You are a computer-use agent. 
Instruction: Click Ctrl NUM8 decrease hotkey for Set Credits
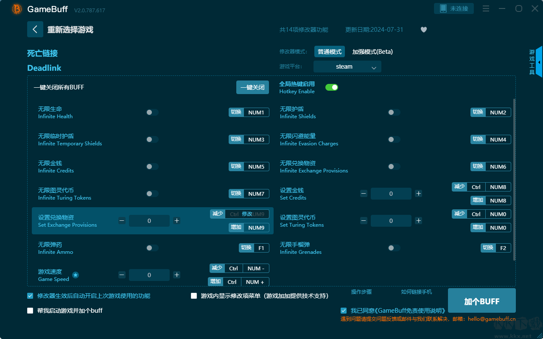coord(489,187)
